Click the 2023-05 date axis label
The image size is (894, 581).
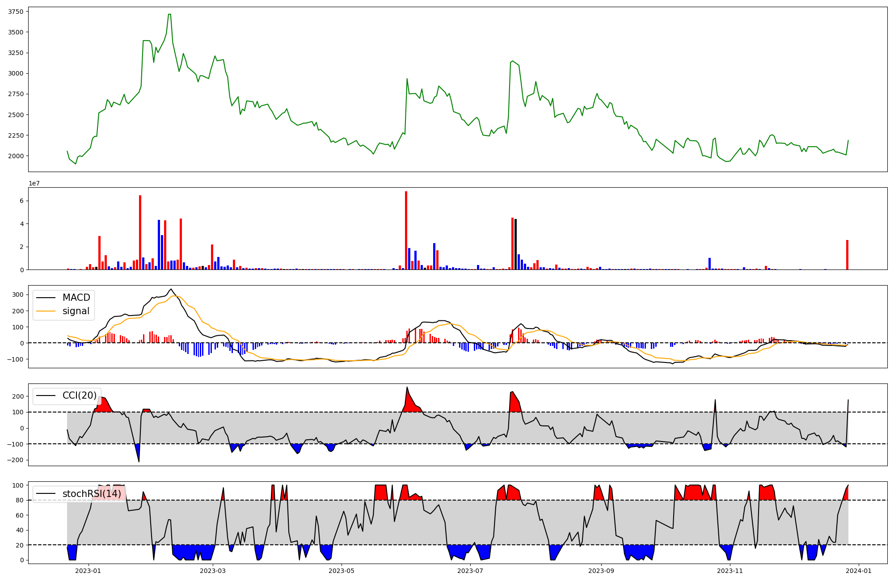[x=342, y=571]
